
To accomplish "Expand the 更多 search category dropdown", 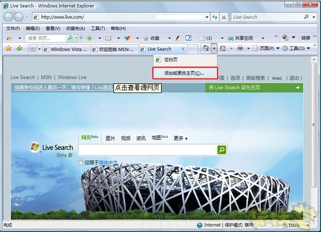I will (181, 138).
